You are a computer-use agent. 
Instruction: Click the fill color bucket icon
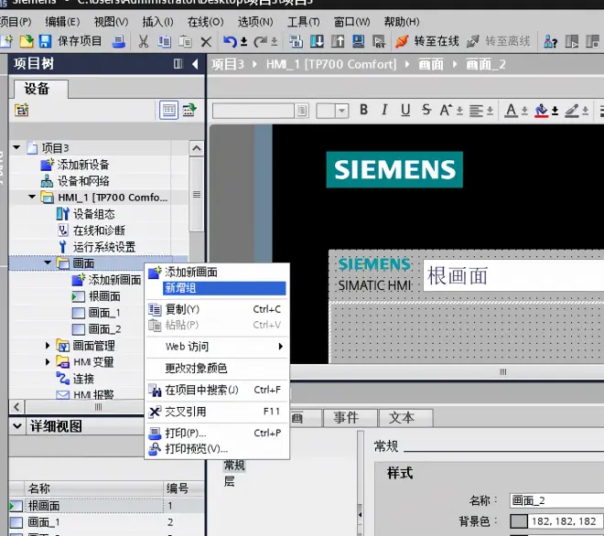(541, 111)
